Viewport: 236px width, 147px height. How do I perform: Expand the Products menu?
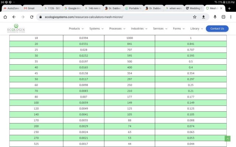76,29
